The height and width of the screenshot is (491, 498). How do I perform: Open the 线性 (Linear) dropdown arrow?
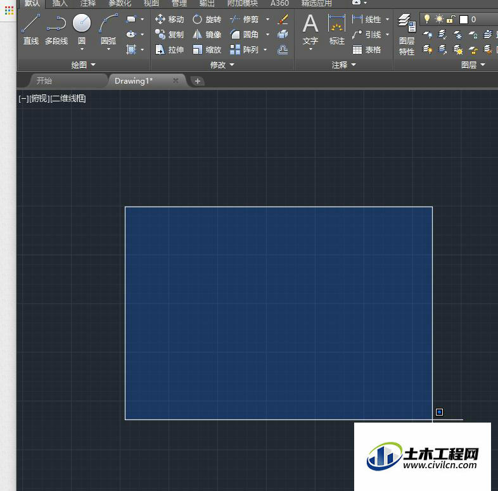(x=388, y=20)
